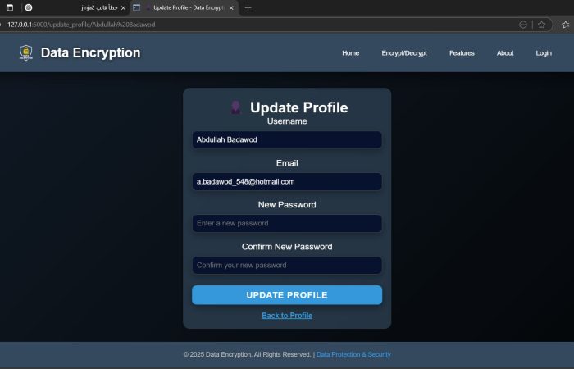Open the About page
574x369 pixels.
[x=505, y=53]
